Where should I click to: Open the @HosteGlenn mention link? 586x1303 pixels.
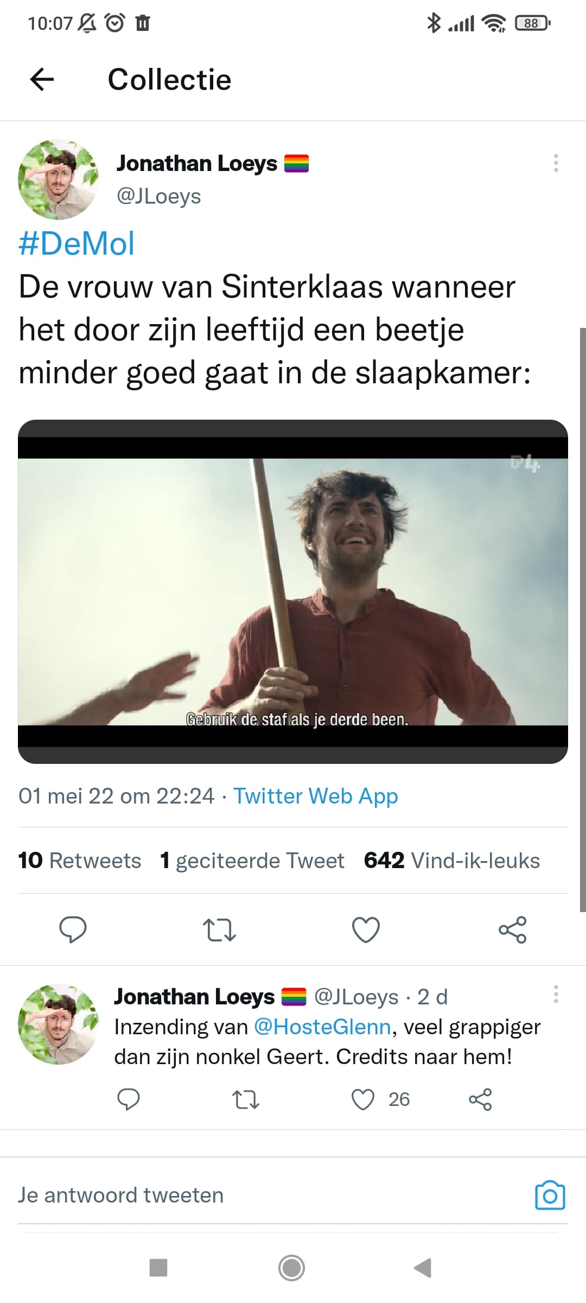[x=322, y=1027]
